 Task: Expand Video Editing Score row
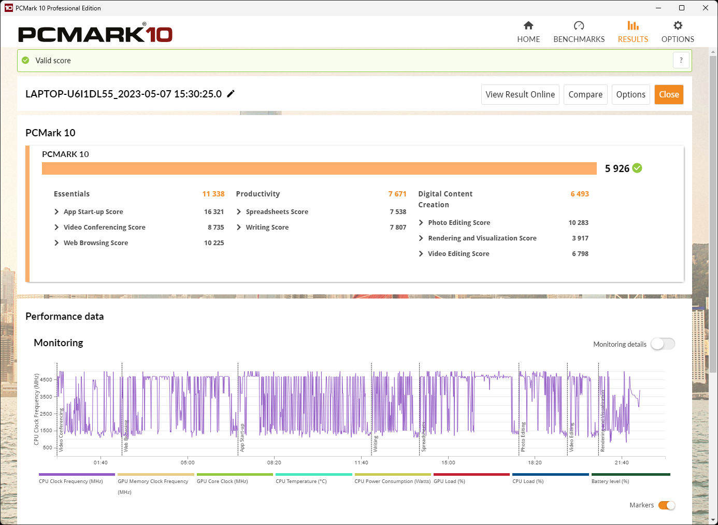click(x=421, y=253)
